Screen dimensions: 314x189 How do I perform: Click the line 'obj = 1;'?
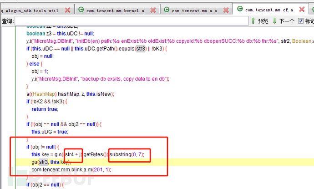click(x=40, y=72)
